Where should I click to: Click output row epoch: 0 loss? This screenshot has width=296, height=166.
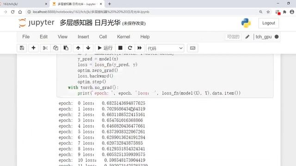[102, 103]
